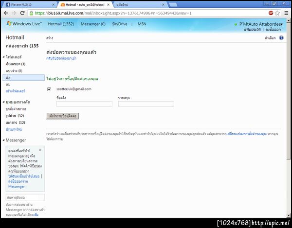Click the browser address bar URL
Image resolution: width=292 pixels, height=228 pixels.
pyautogui.click(x=113, y=13)
